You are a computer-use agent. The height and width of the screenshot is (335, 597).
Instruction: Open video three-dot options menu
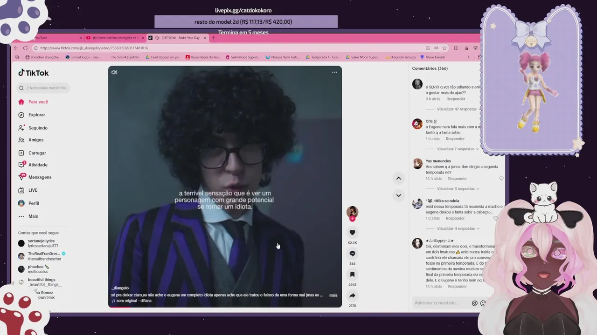point(334,72)
